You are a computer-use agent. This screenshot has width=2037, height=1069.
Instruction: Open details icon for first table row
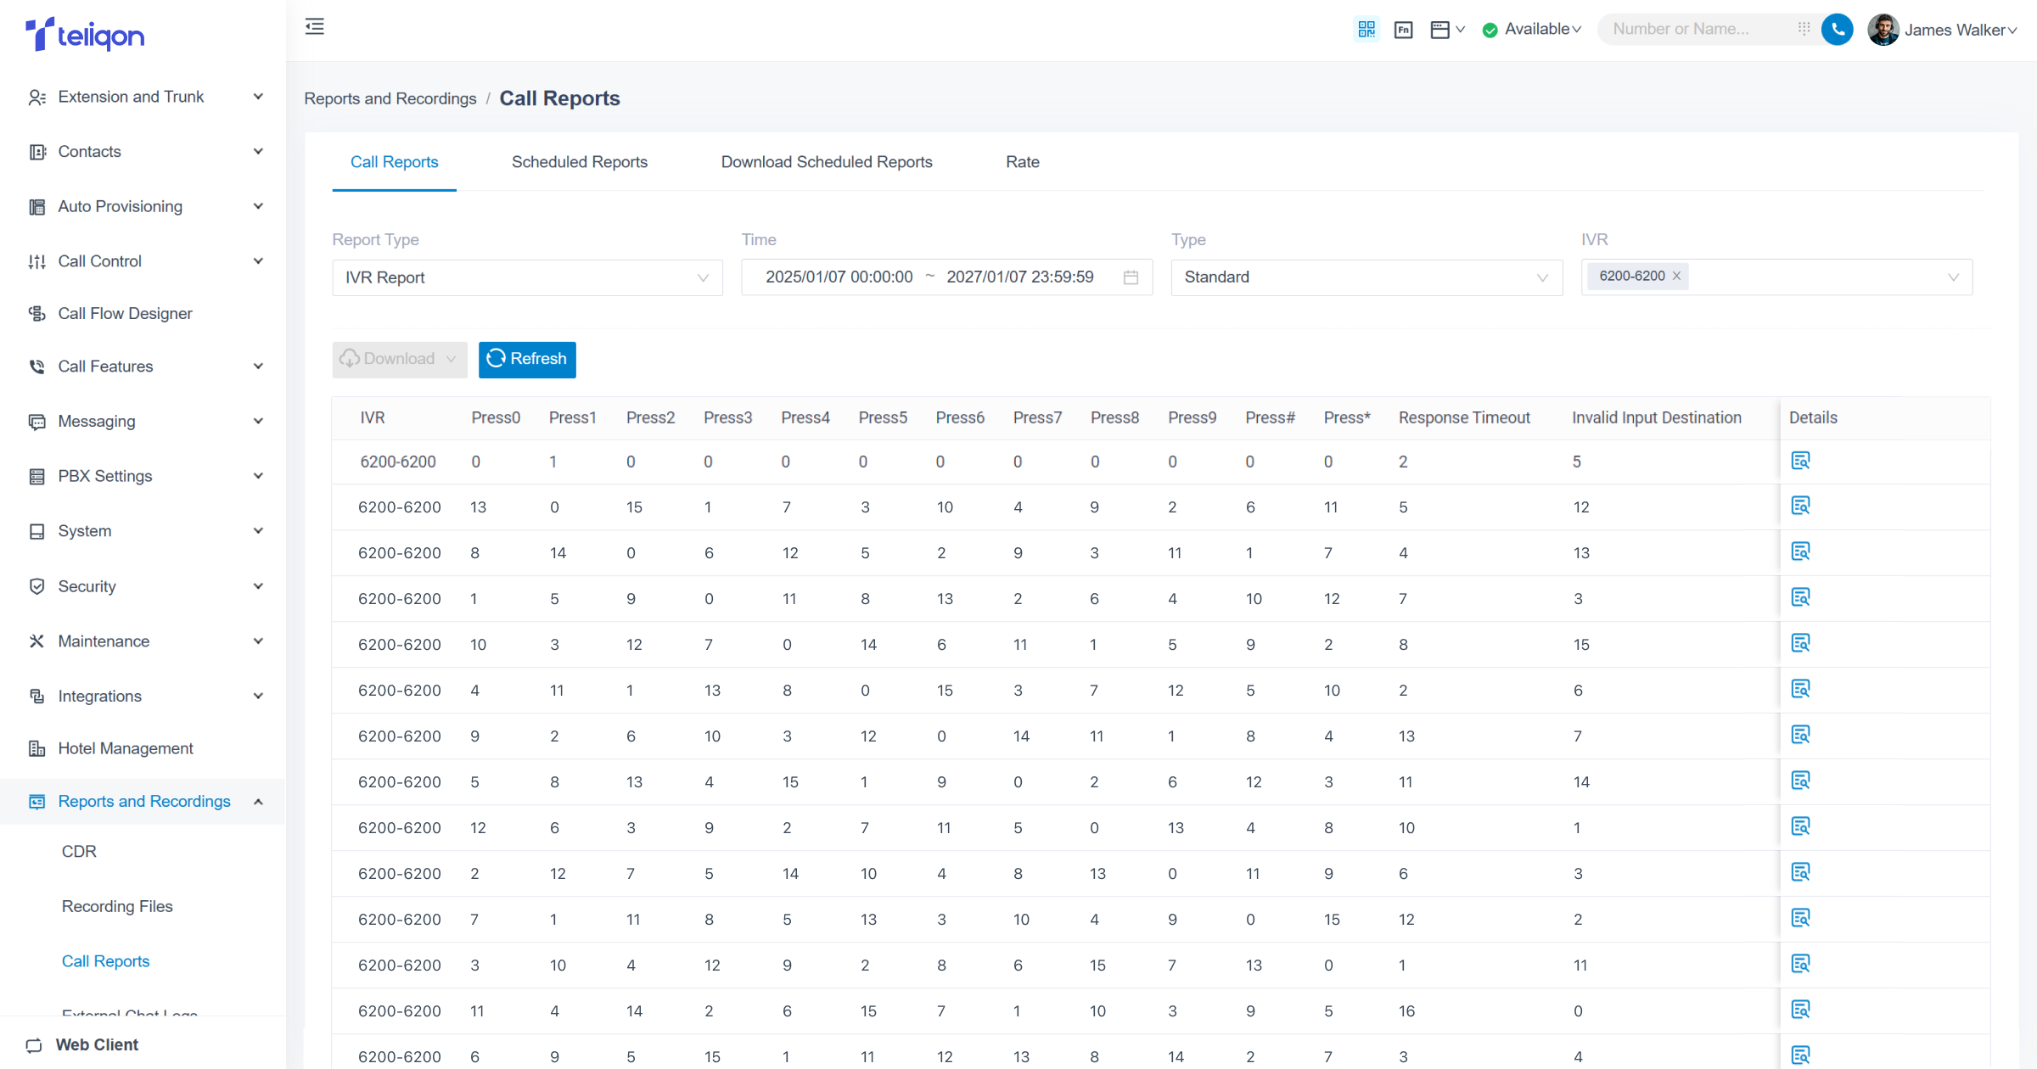click(1800, 461)
